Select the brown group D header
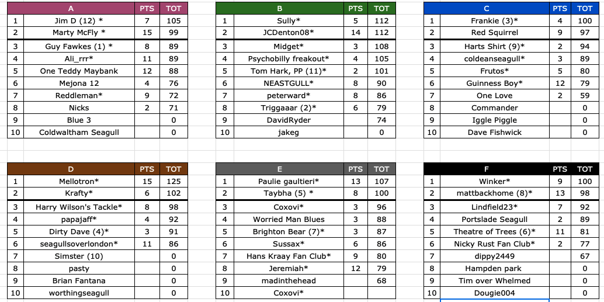Viewport: 604px width, 302px height. [x=71, y=169]
